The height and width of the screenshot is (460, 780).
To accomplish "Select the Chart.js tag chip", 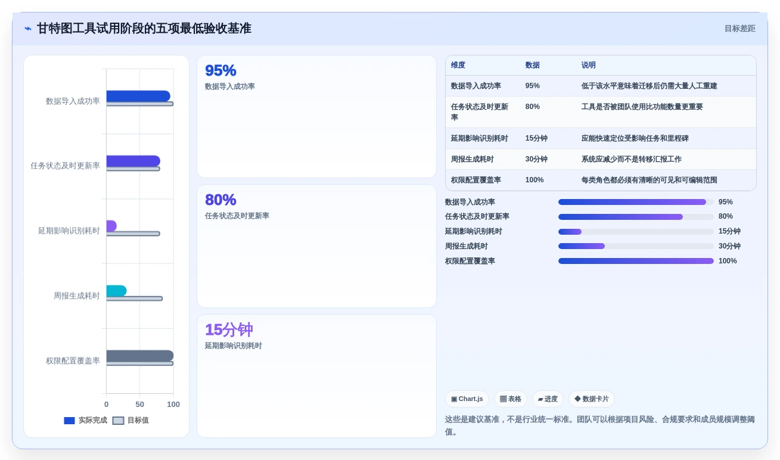I will click(467, 399).
